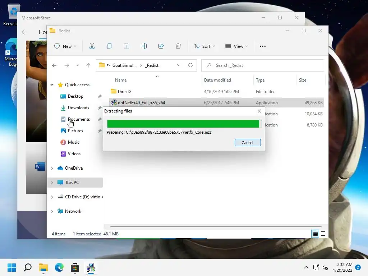Screen dimensions: 368x276
Task: Click the Explorer forward arrow
Action: [67, 65]
